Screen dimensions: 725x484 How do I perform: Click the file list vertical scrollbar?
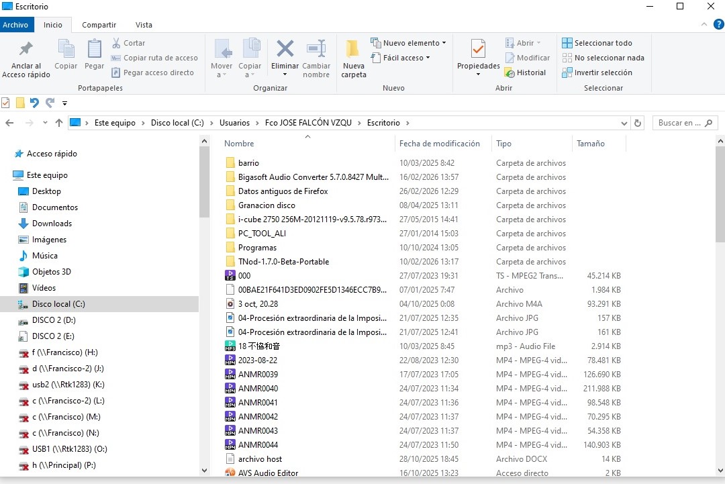click(720, 194)
